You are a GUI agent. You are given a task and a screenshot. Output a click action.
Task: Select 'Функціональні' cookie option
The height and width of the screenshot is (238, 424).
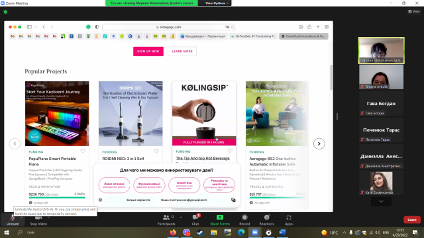tap(149, 185)
